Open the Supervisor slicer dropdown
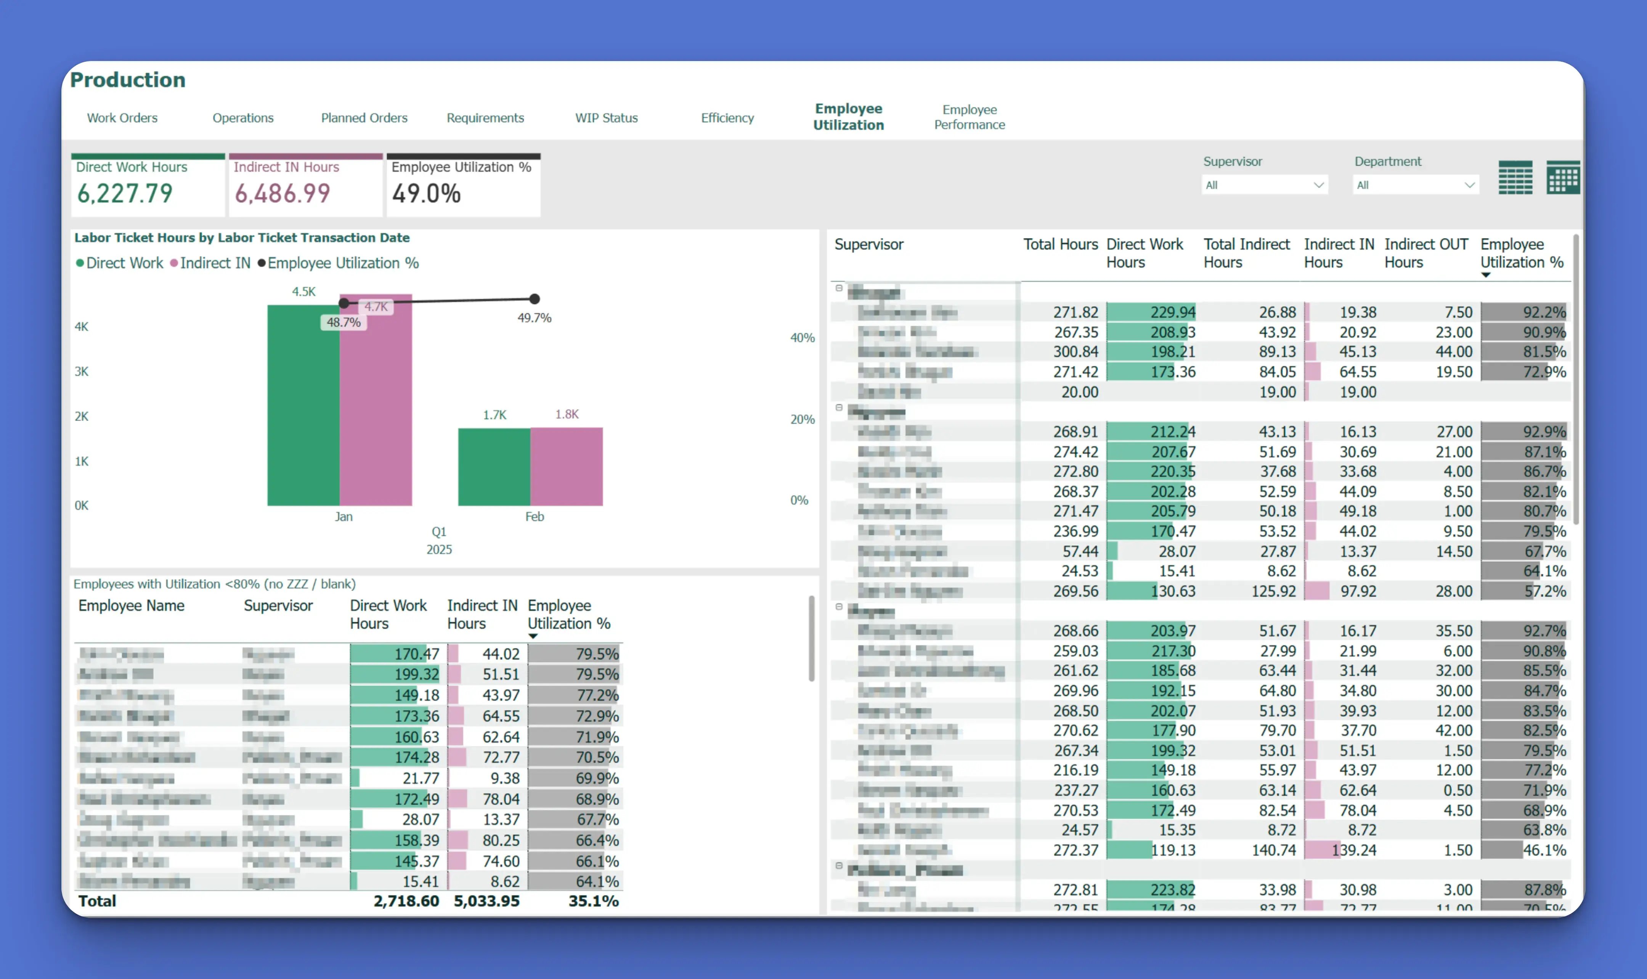The image size is (1647, 979). click(1319, 185)
